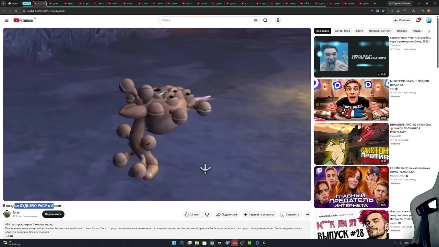Open the 'УНИЧТОЖЕН!' video thumbnail

coord(351,100)
